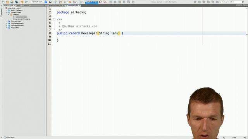Expand the Java Dependencies node
The height and width of the screenshot is (139, 248).
tap(6, 25)
